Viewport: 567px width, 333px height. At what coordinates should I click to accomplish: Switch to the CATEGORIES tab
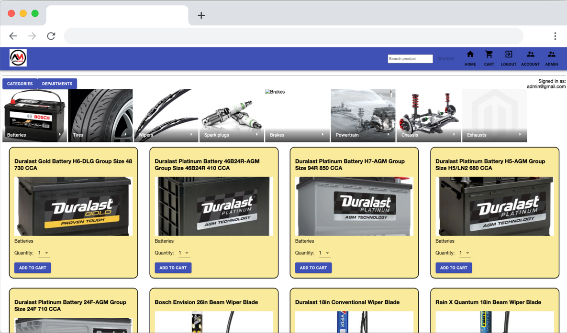coord(20,83)
